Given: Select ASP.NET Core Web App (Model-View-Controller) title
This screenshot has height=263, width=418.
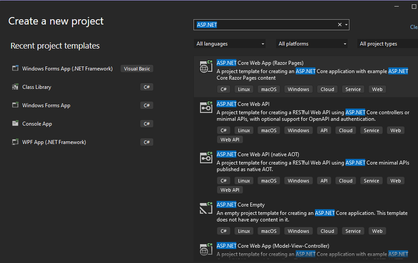Looking at the screenshot, I should (x=273, y=246).
